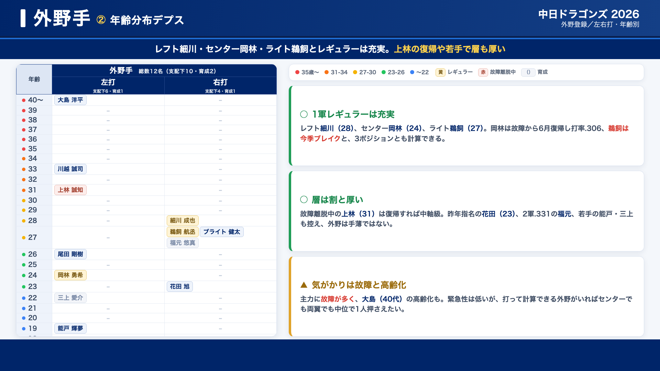Select the 細川 成也 regular chip
Screen dimensions: 660x371
point(183,221)
